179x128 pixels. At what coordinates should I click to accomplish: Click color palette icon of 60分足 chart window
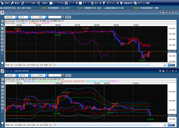(x=163, y=71)
